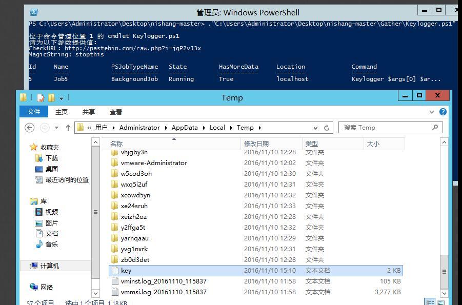Click the forward navigation arrow

45,128
